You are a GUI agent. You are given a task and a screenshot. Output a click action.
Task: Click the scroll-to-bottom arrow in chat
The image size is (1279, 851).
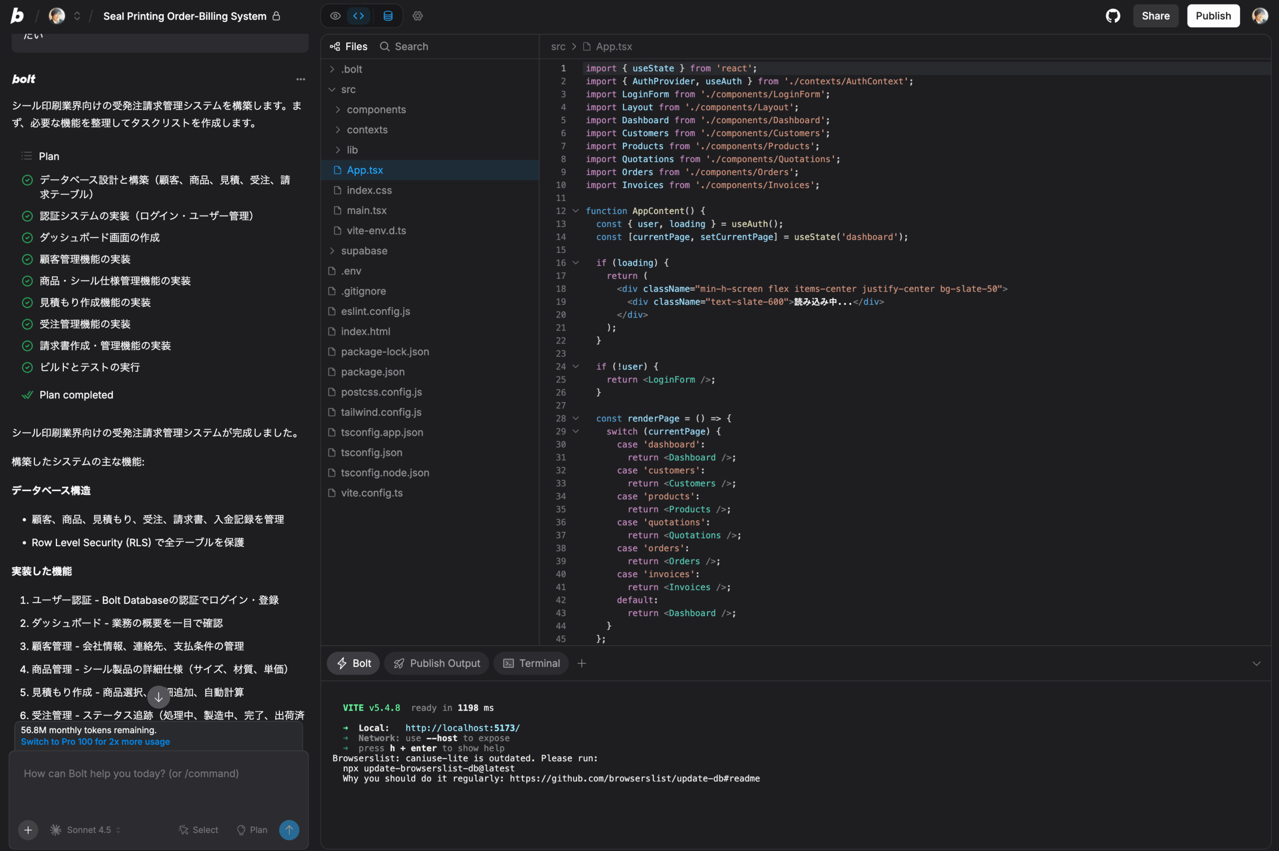[x=158, y=697]
